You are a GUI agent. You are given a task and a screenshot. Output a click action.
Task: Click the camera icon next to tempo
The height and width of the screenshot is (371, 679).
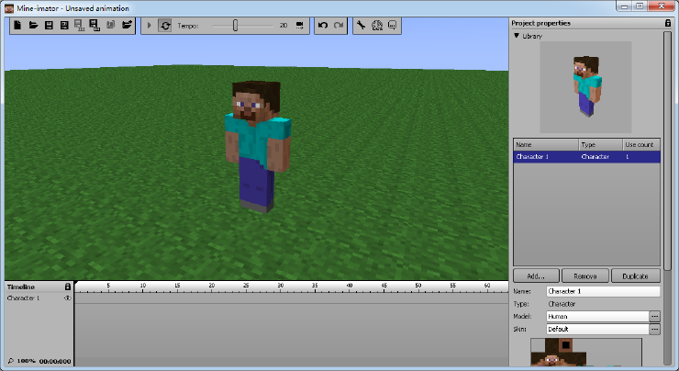pos(300,26)
